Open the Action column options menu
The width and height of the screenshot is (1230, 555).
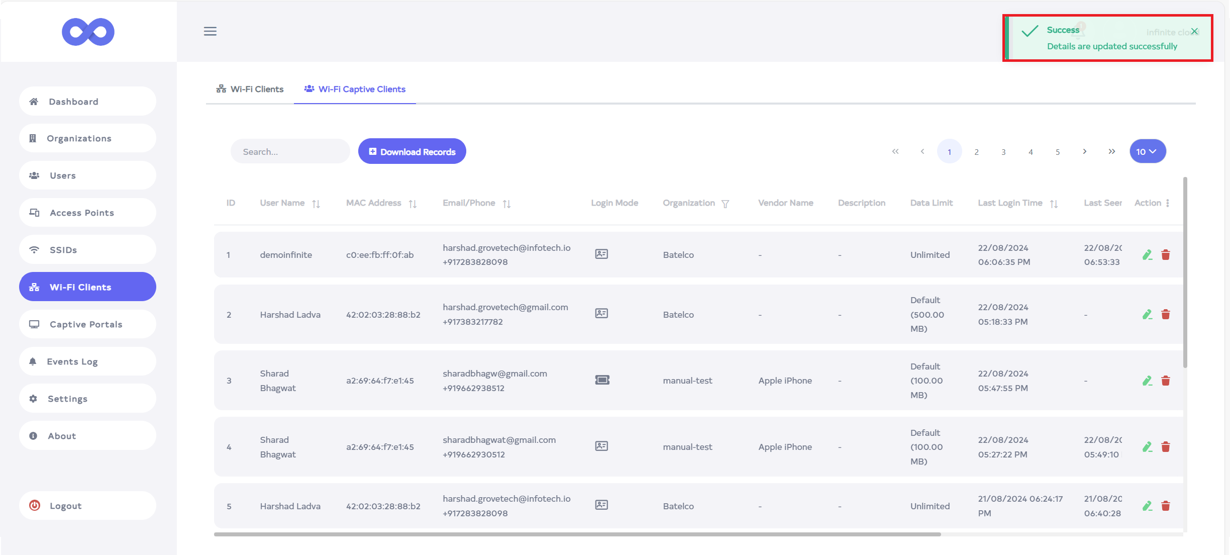pyautogui.click(x=1168, y=203)
